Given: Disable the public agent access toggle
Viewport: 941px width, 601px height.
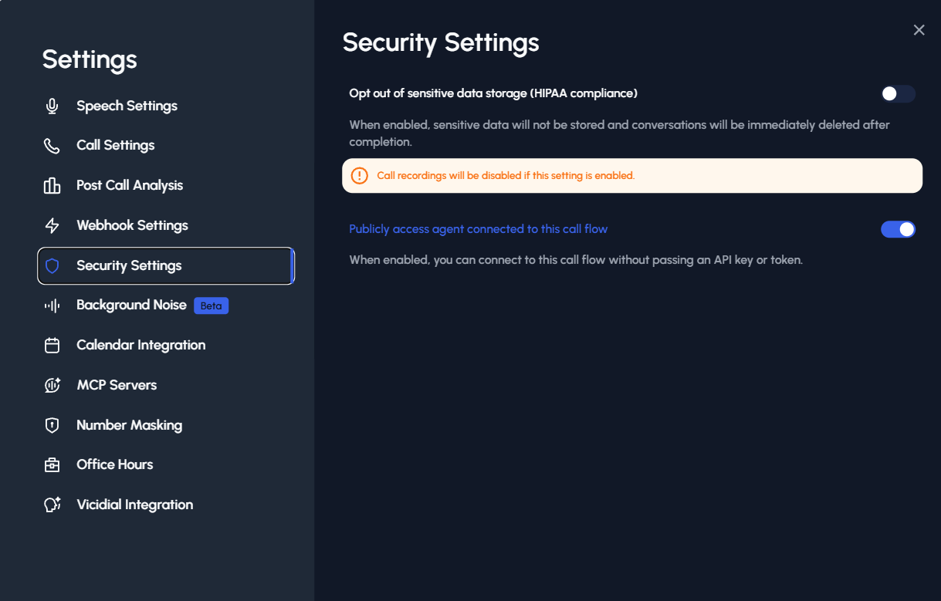Looking at the screenshot, I should 898,229.
